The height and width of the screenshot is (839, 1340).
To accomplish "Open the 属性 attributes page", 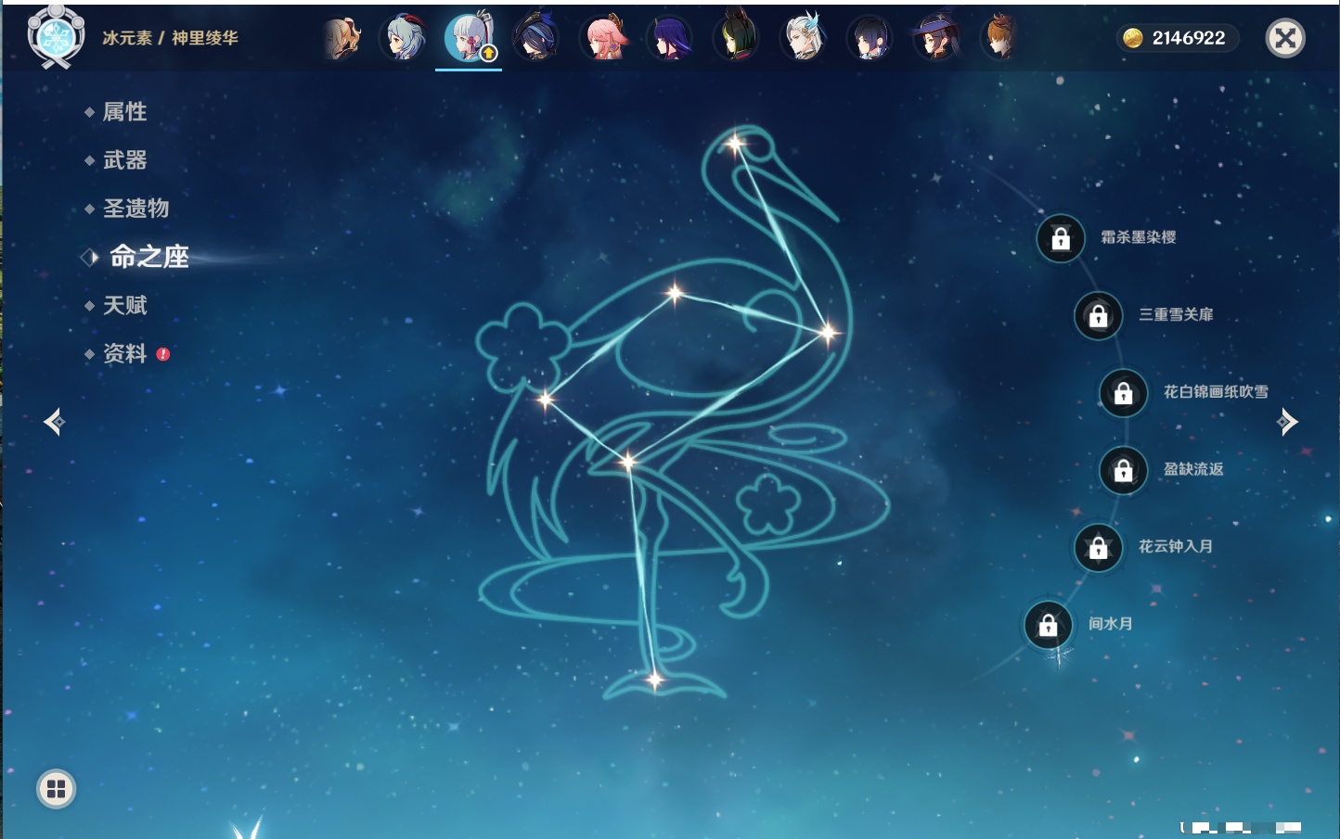I will click(x=124, y=112).
